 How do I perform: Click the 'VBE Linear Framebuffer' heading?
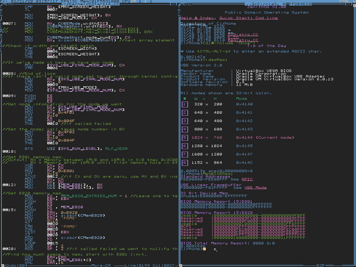[x=211, y=185]
